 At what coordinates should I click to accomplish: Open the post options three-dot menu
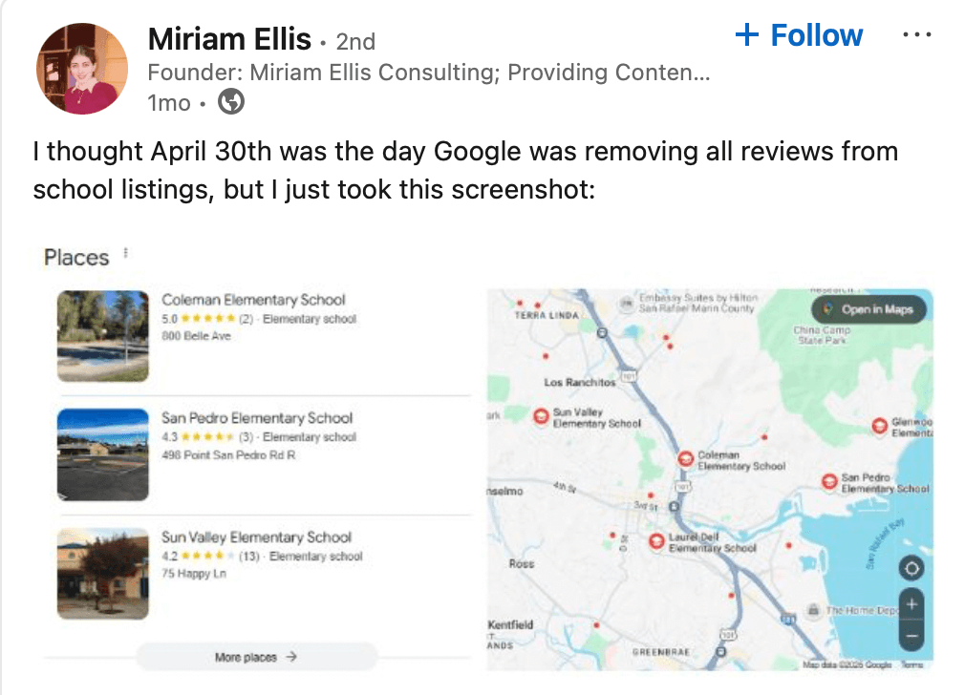[916, 35]
